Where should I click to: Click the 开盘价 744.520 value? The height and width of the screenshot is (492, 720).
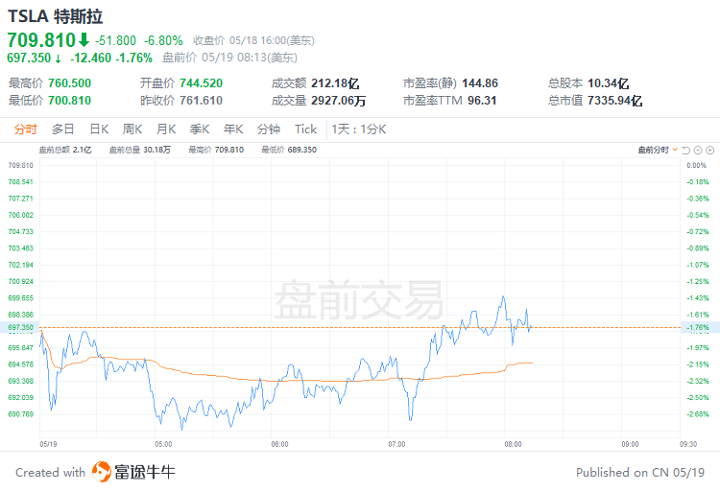tap(202, 83)
